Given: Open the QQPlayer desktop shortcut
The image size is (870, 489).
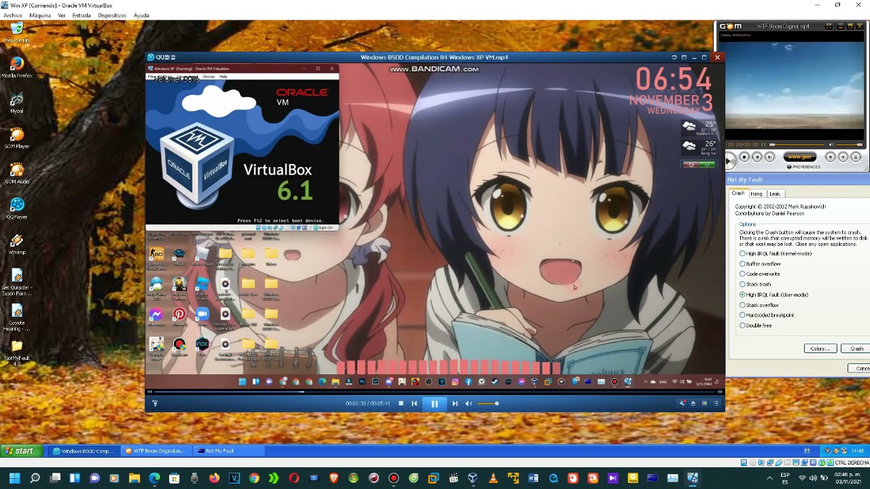Looking at the screenshot, I should point(17,209).
